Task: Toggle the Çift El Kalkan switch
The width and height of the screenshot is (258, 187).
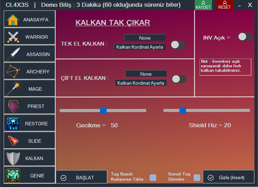Action: coord(179,79)
